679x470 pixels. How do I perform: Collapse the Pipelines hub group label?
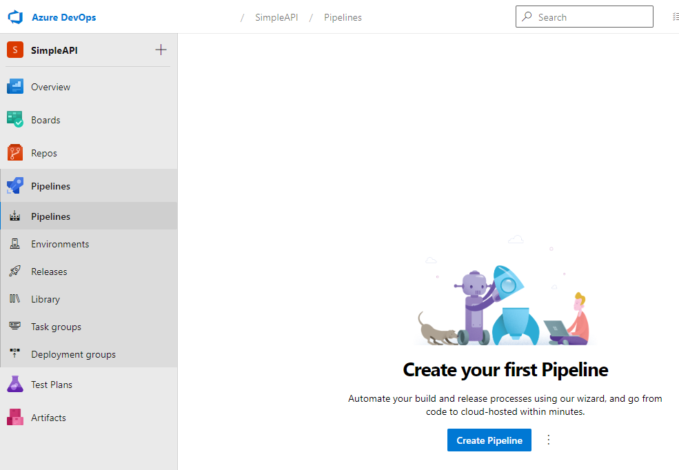[x=50, y=186]
